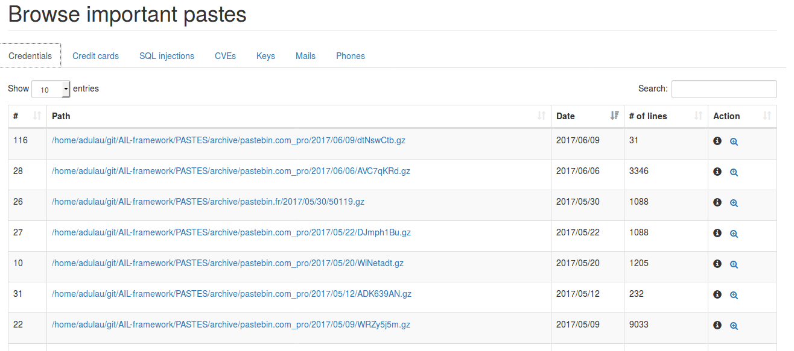Sort table by Path column header
The height and width of the screenshot is (351, 794).
tap(299, 116)
